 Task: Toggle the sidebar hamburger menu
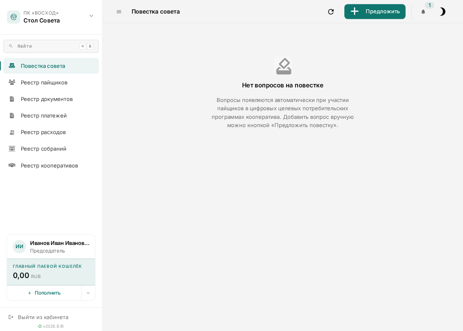click(119, 12)
